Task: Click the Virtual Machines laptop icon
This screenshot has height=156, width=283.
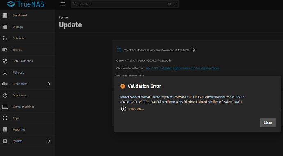Action: point(5,107)
